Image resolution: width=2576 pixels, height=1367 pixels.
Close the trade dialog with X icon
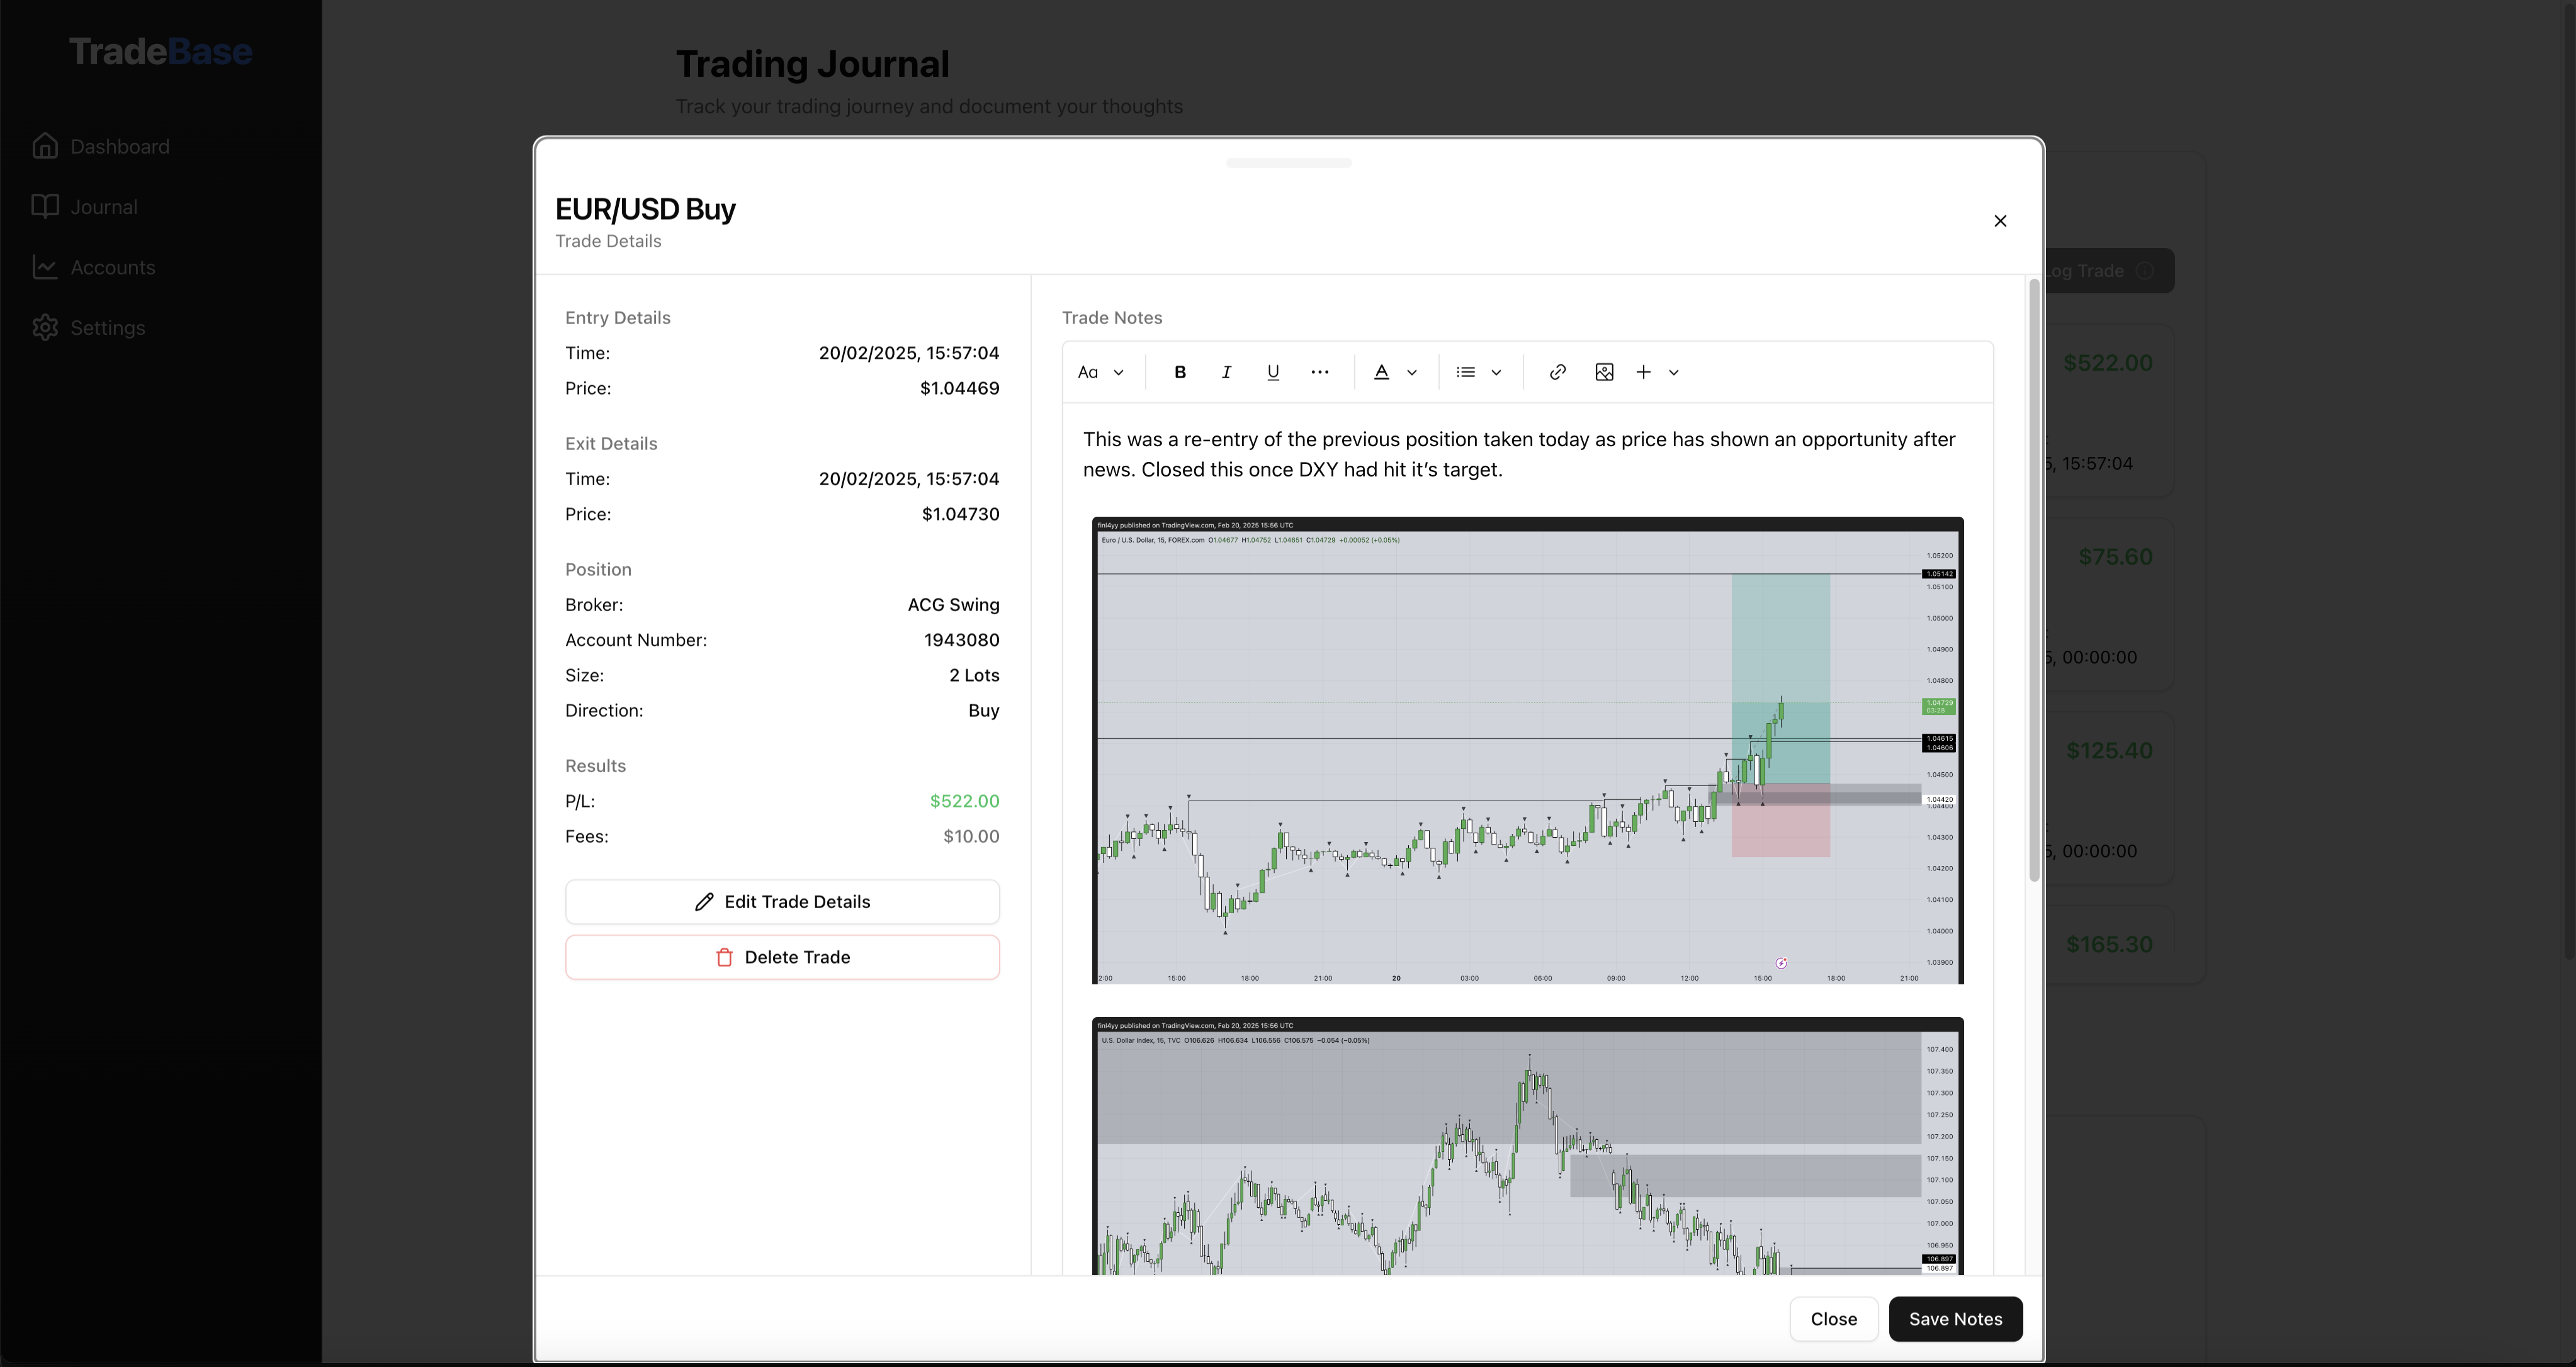(2000, 221)
